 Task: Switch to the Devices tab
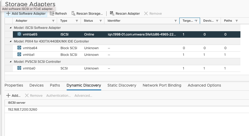pyautogui.click(x=36, y=85)
